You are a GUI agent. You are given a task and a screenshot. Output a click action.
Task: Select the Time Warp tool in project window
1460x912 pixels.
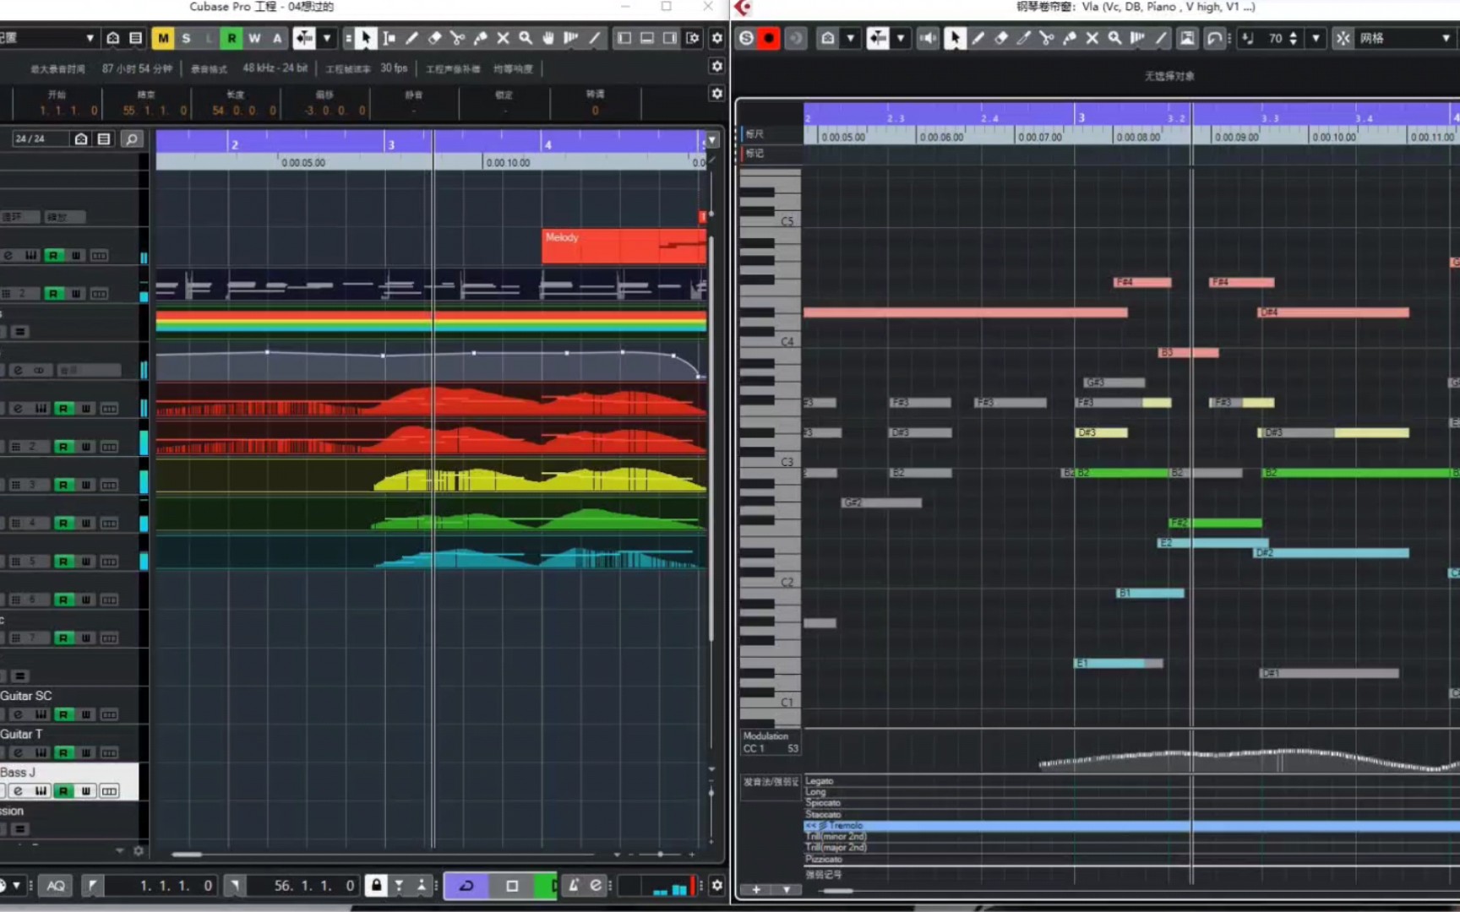point(571,38)
